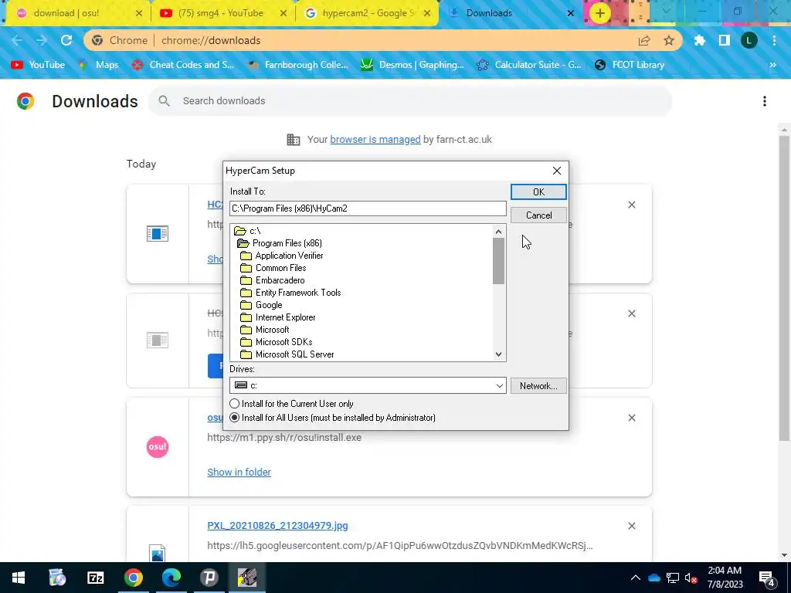Open Calculator Suite bookmark

coord(528,65)
